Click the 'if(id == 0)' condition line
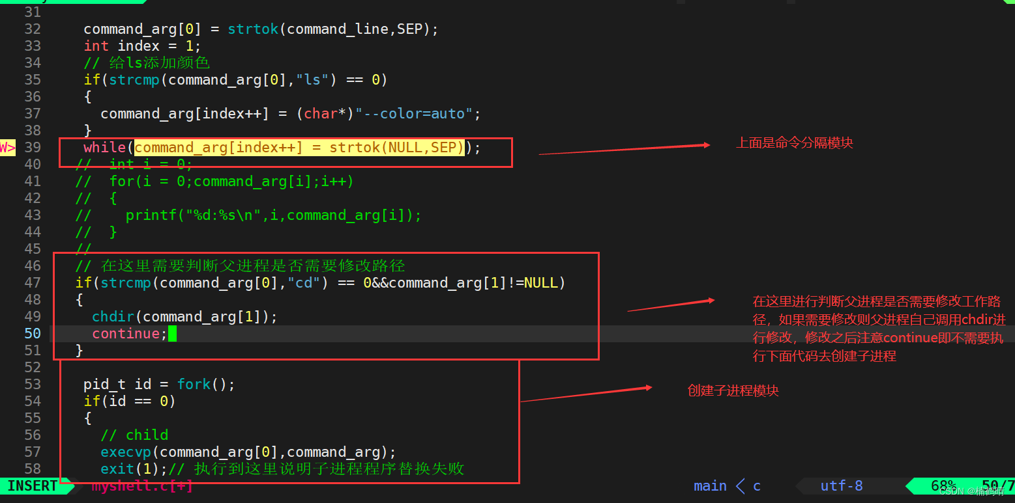1015x503 pixels. (x=130, y=401)
